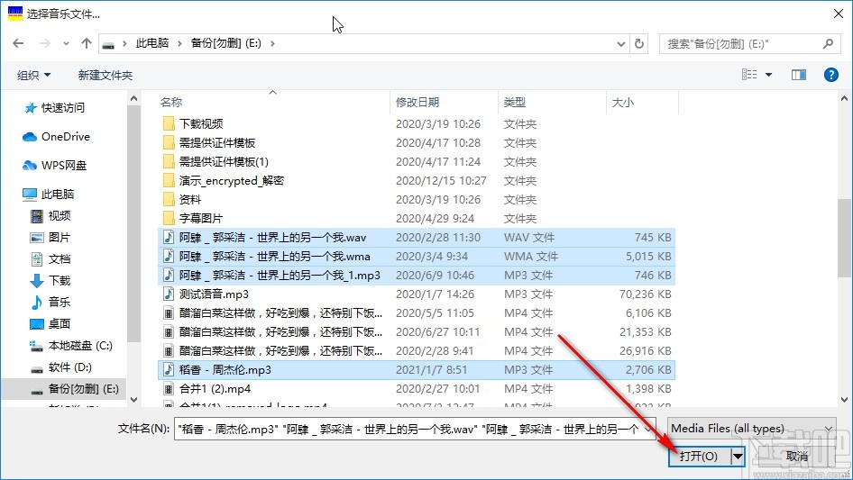
Task: Click the 图片 folder icon in sidebar
Action: tap(36, 238)
